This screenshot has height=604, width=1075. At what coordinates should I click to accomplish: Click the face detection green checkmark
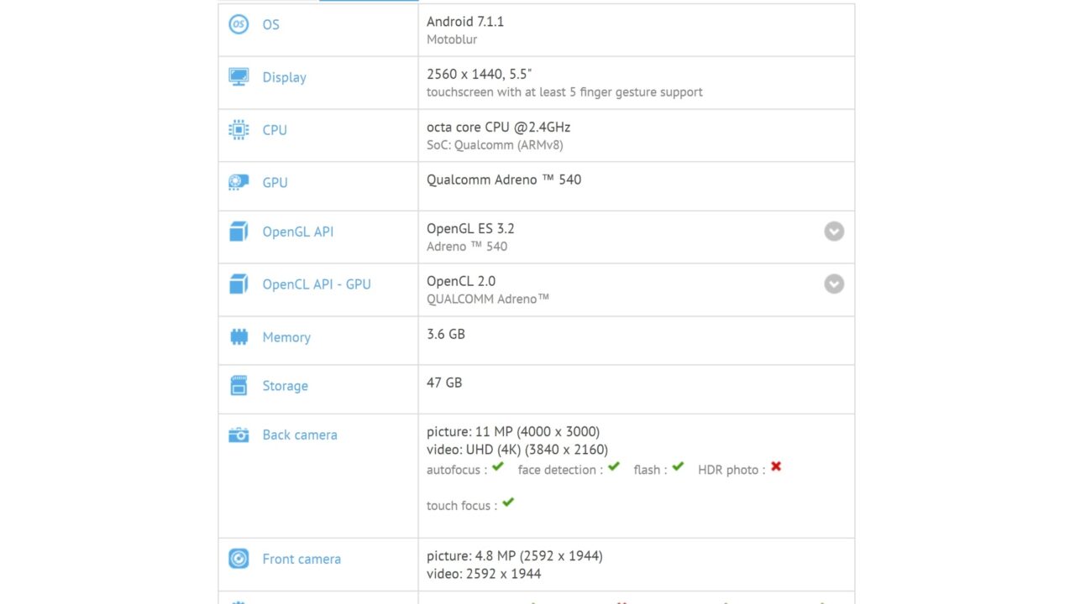pyautogui.click(x=614, y=466)
